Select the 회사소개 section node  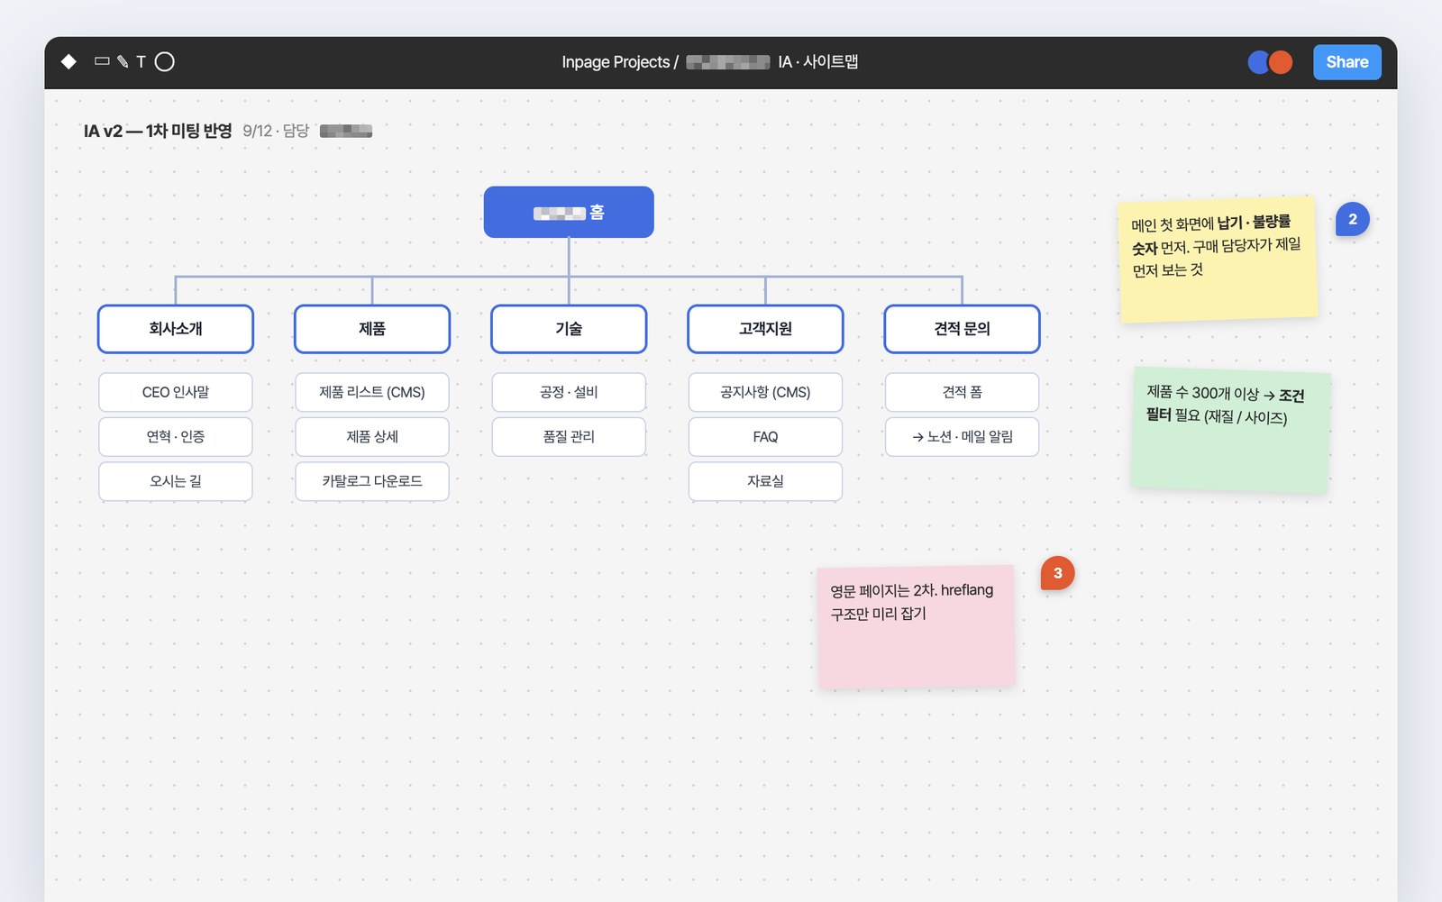176,329
